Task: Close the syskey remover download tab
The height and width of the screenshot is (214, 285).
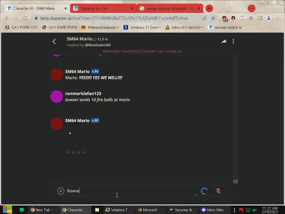Action: [x=199, y=8]
